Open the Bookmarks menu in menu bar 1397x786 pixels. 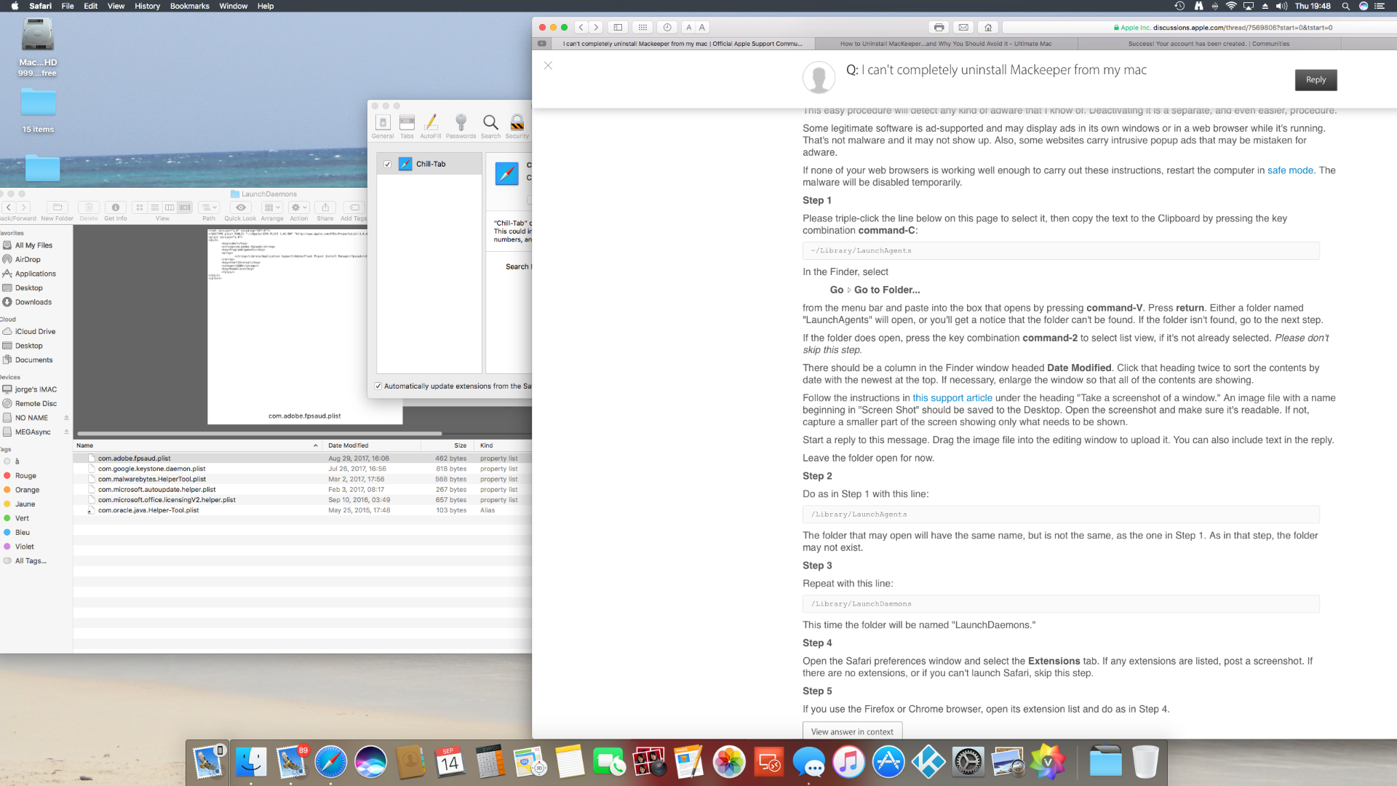click(189, 6)
